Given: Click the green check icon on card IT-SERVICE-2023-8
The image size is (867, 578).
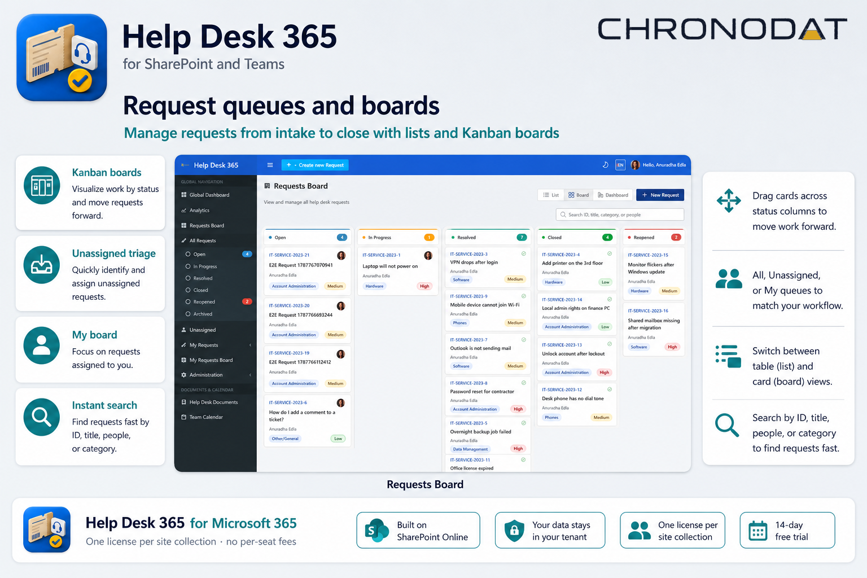Looking at the screenshot, I should point(524,383).
